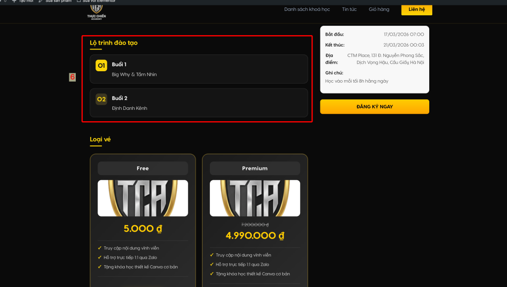Click the Thực Chiến Academy logo

(x=96, y=11)
